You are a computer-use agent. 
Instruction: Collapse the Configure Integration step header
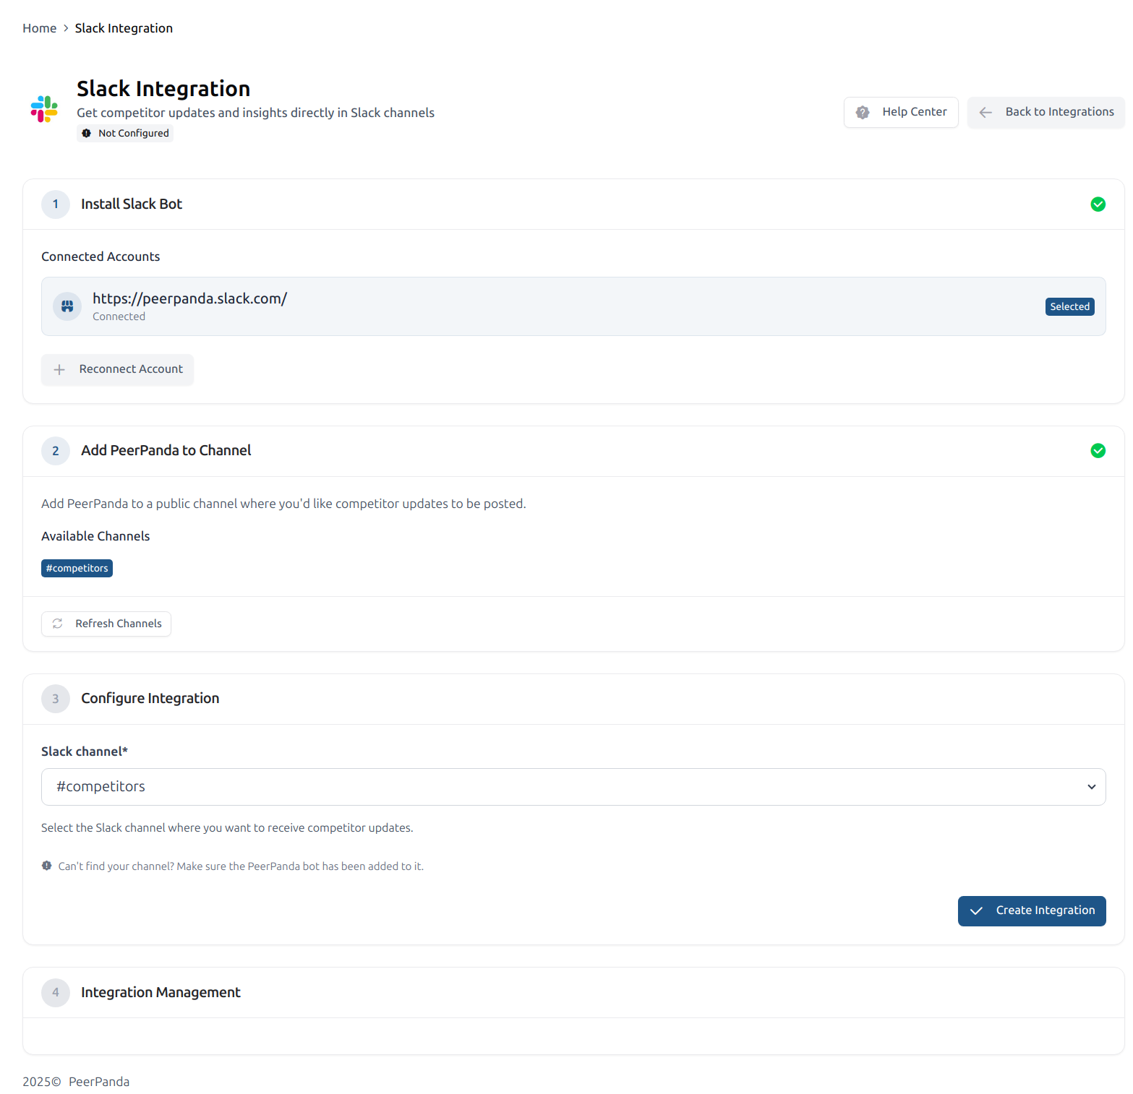pyautogui.click(x=150, y=699)
